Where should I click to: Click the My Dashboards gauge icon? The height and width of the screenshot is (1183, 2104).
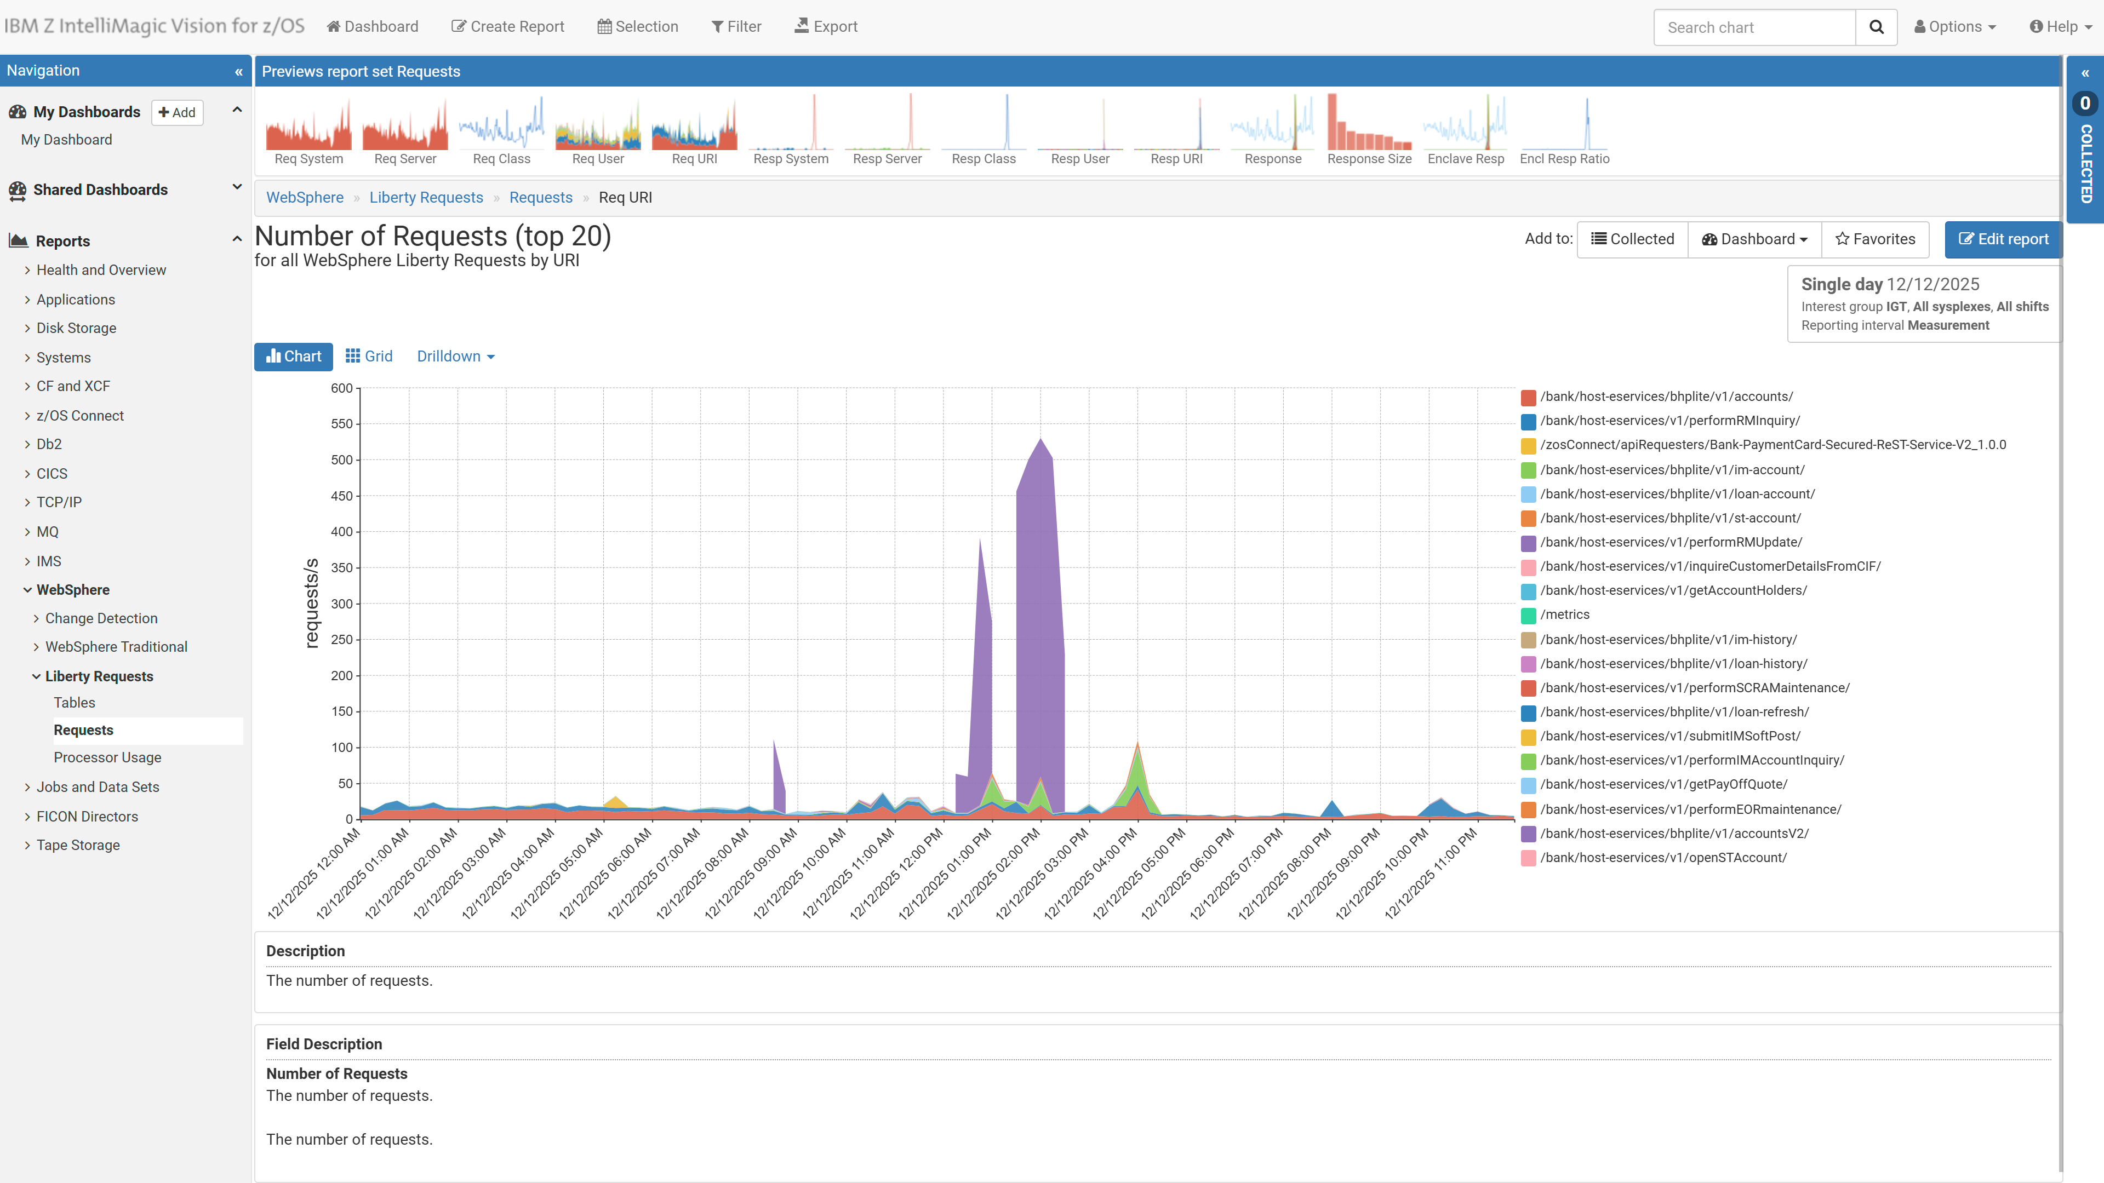pos(17,112)
